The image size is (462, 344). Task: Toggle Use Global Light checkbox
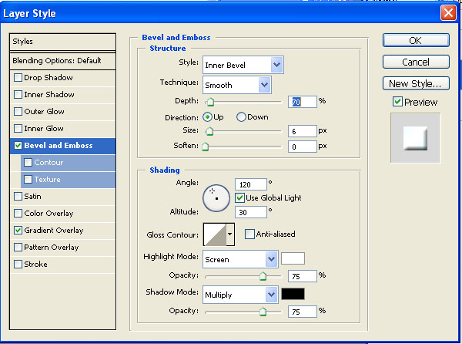(240, 197)
